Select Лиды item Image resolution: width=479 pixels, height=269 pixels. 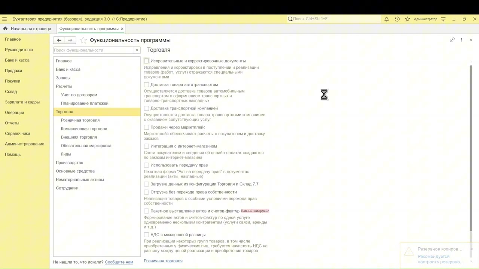pos(97,154)
